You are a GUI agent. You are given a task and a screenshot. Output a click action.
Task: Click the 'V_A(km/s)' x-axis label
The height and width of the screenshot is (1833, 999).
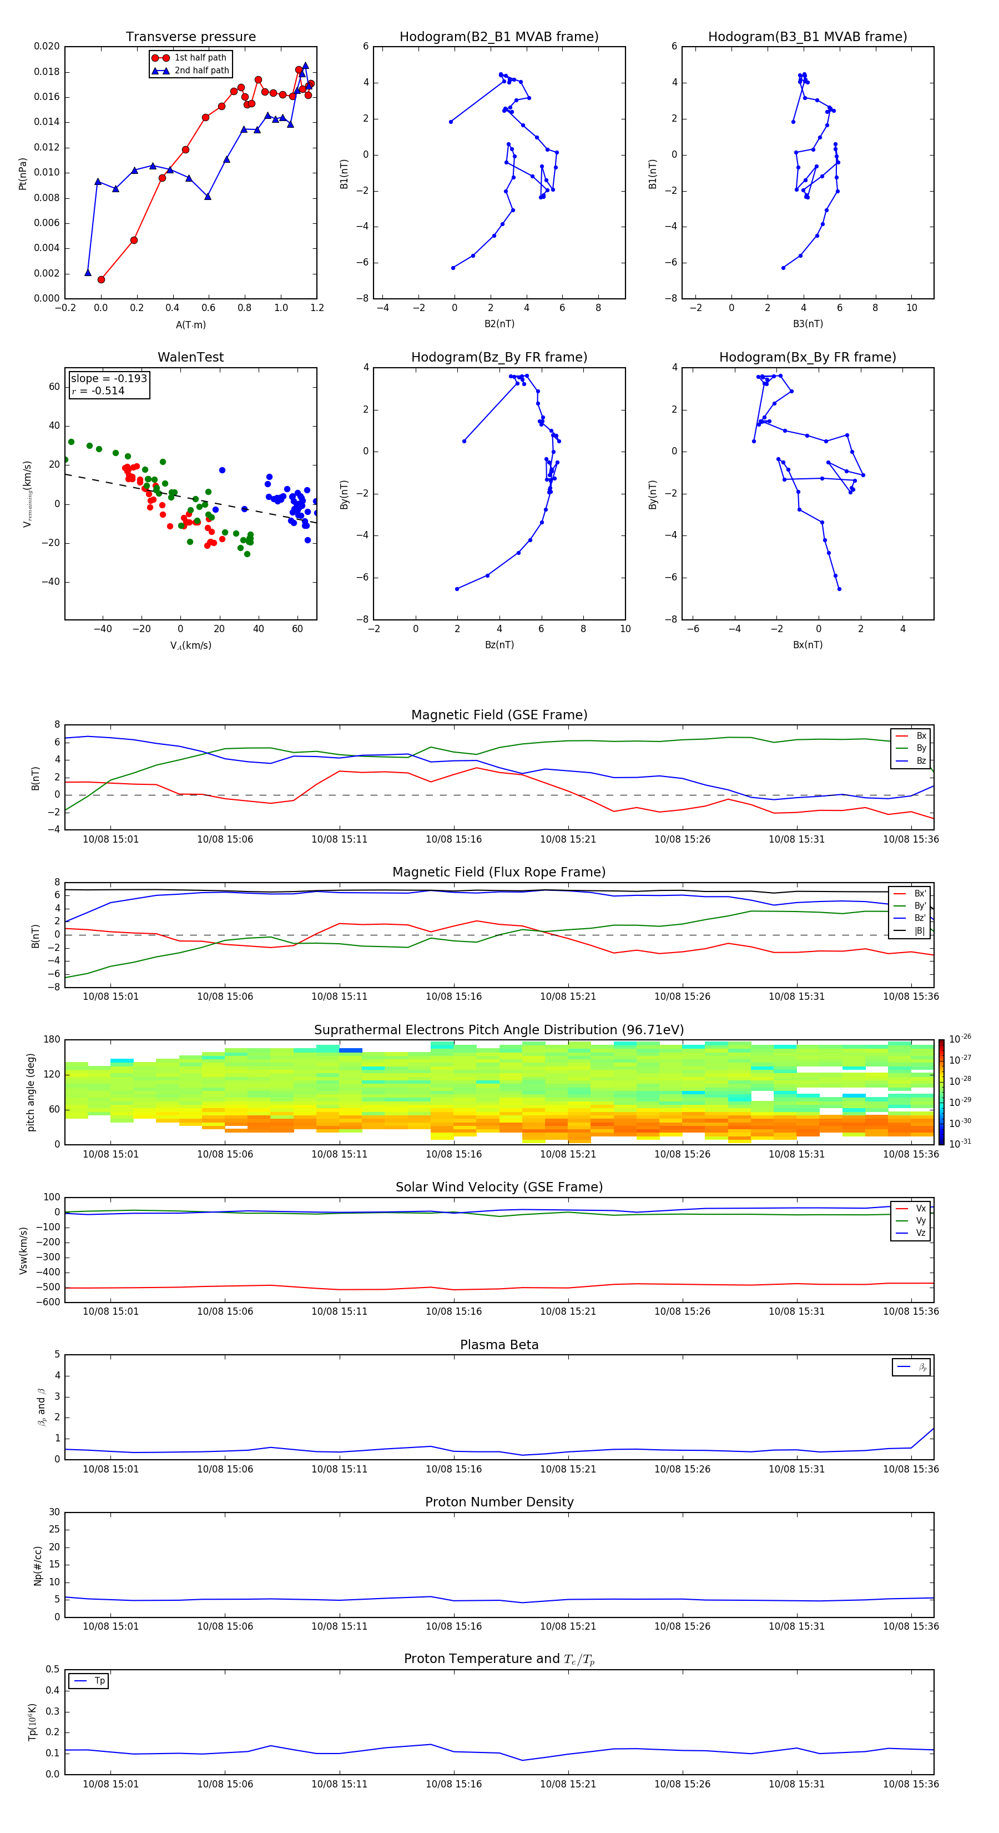pos(190,645)
